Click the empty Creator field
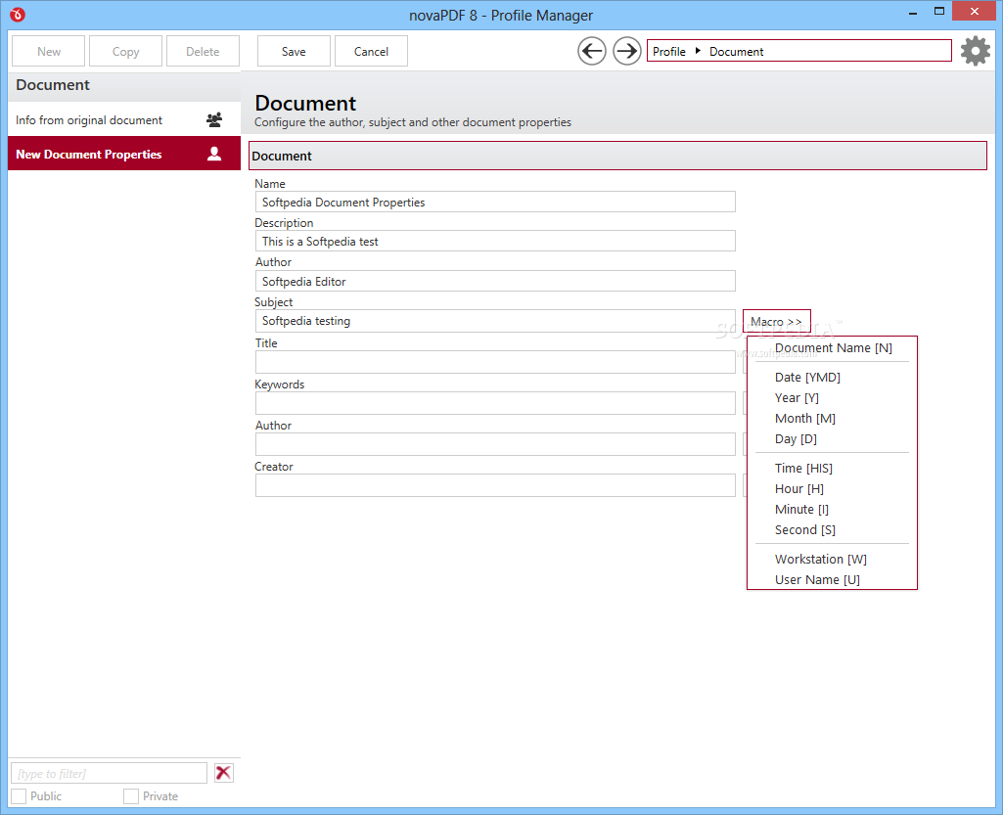 [x=495, y=485]
